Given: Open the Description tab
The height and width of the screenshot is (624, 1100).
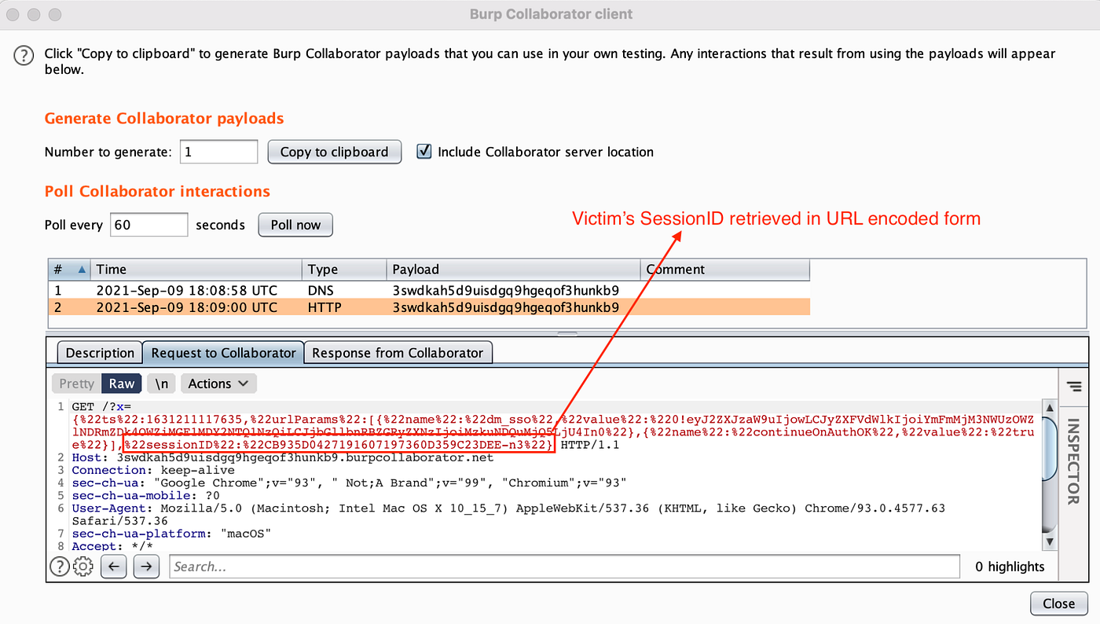Looking at the screenshot, I should pyautogui.click(x=100, y=353).
